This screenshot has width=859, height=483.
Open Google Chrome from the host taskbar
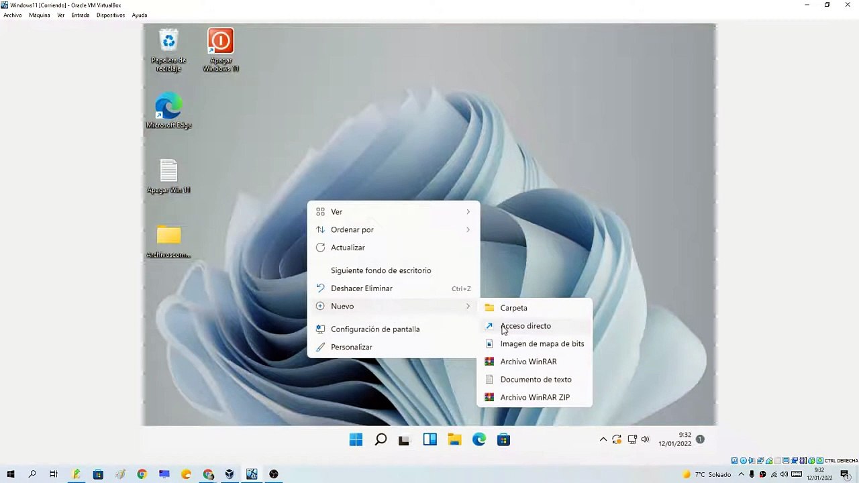[x=142, y=474]
